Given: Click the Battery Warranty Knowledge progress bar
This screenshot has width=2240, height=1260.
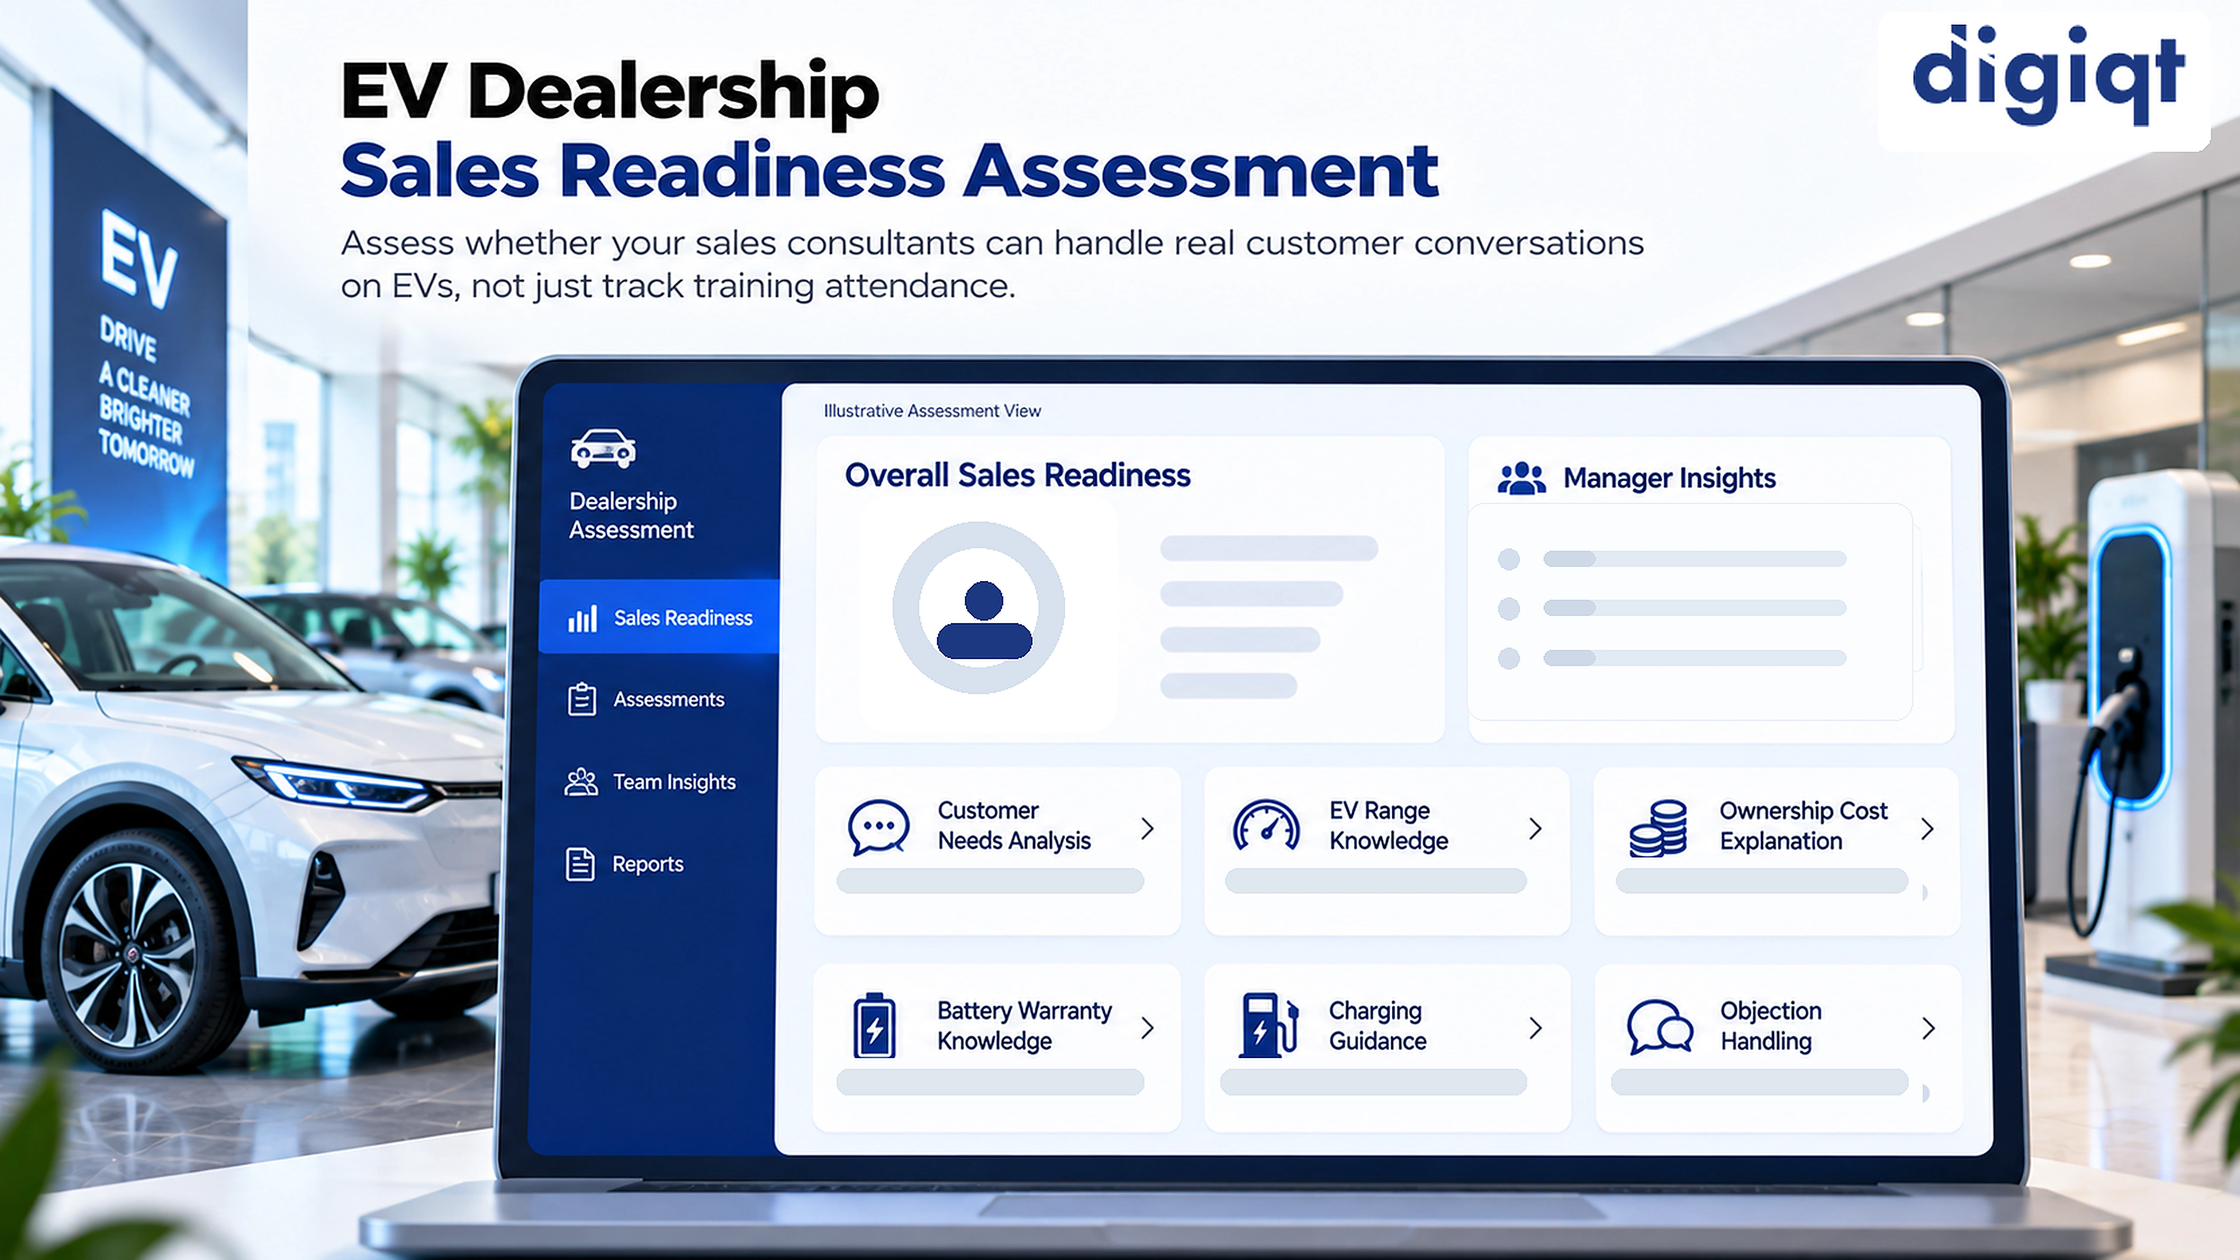Looking at the screenshot, I should tap(989, 1081).
